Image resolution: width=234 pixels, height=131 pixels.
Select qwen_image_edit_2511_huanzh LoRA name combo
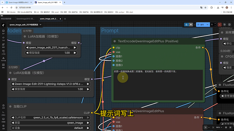pyautogui.click(x=51, y=47)
